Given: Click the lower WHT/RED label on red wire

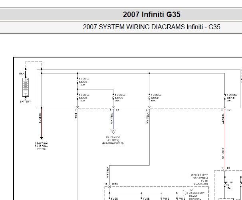Looking at the screenshot, I should (223, 153).
